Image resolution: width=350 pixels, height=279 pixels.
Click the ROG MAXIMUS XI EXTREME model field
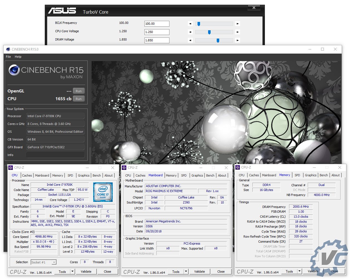pyautogui.click(x=171, y=191)
